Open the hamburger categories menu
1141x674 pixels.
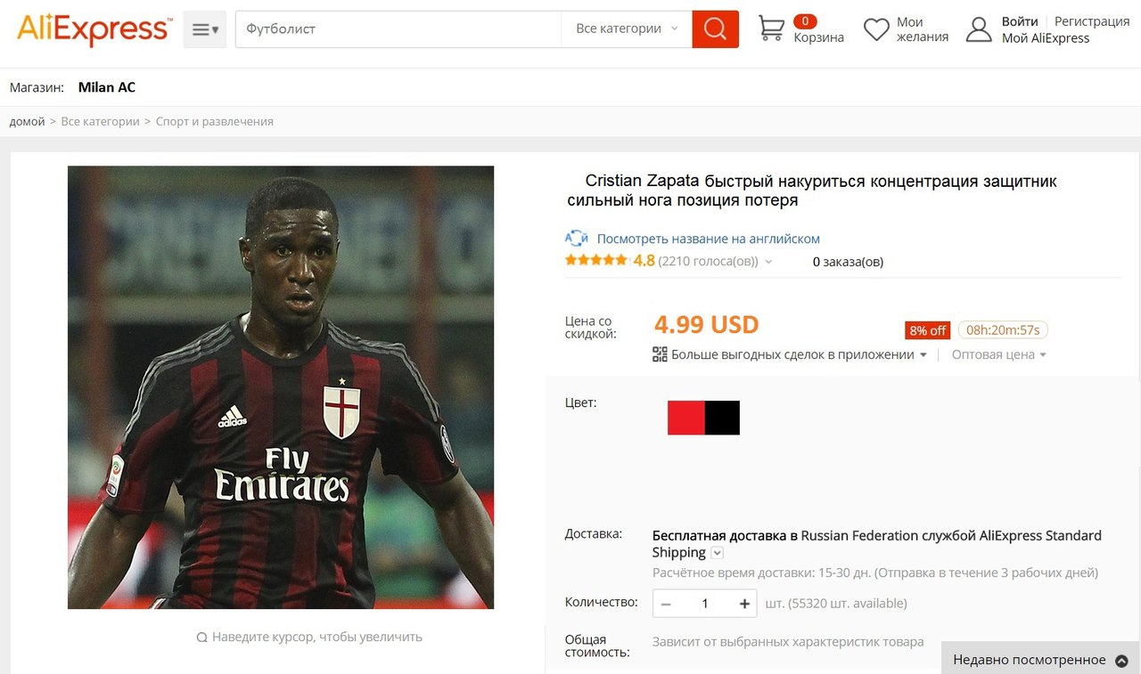pyautogui.click(x=205, y=29)
